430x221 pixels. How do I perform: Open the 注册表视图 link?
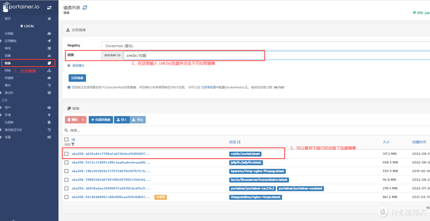[x=208, y=87]
